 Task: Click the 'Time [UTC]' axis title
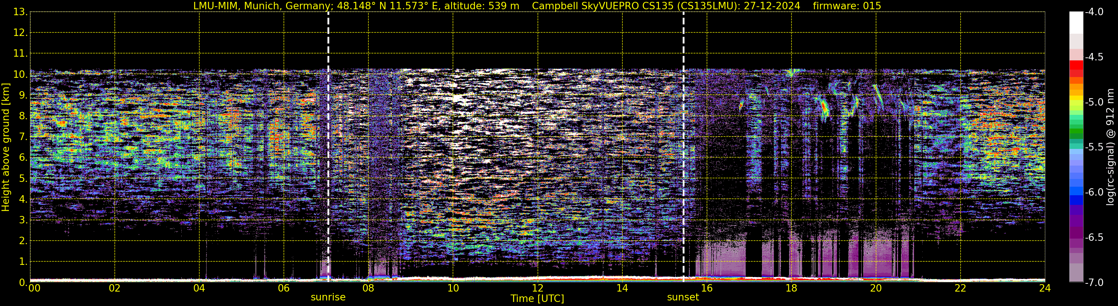(537, 298)
